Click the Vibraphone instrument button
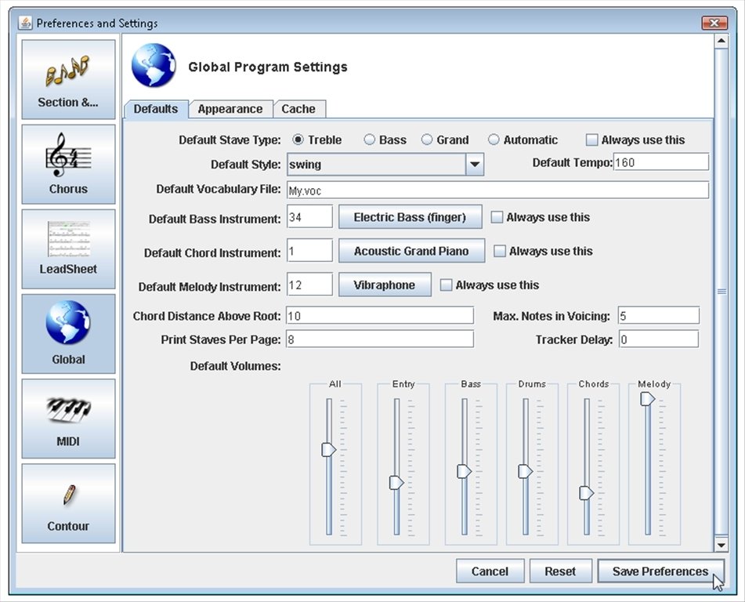 (385, 285)
